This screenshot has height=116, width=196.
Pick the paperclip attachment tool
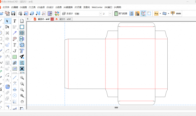pyautogui.click(x=15, y=63)
